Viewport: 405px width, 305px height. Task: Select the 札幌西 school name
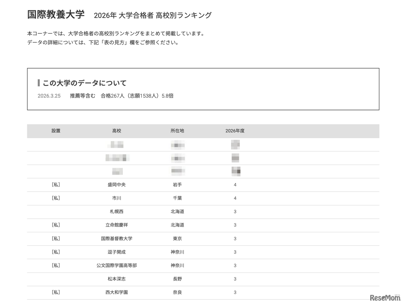117,212
